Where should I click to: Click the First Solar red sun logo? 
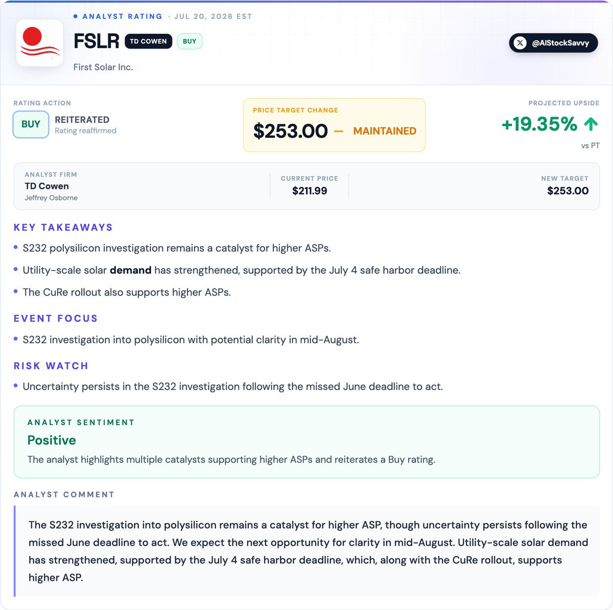pos(40,43)
